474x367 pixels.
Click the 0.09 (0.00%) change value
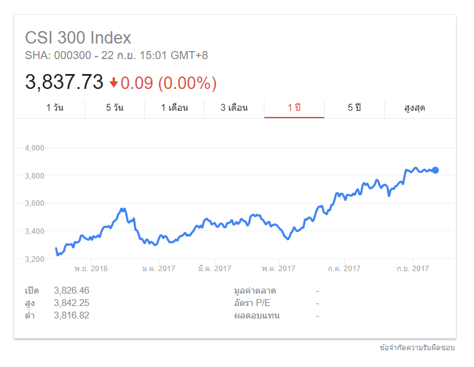tap(169, 83)
